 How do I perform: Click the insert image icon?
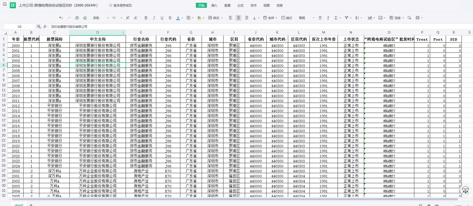(380, 18)
